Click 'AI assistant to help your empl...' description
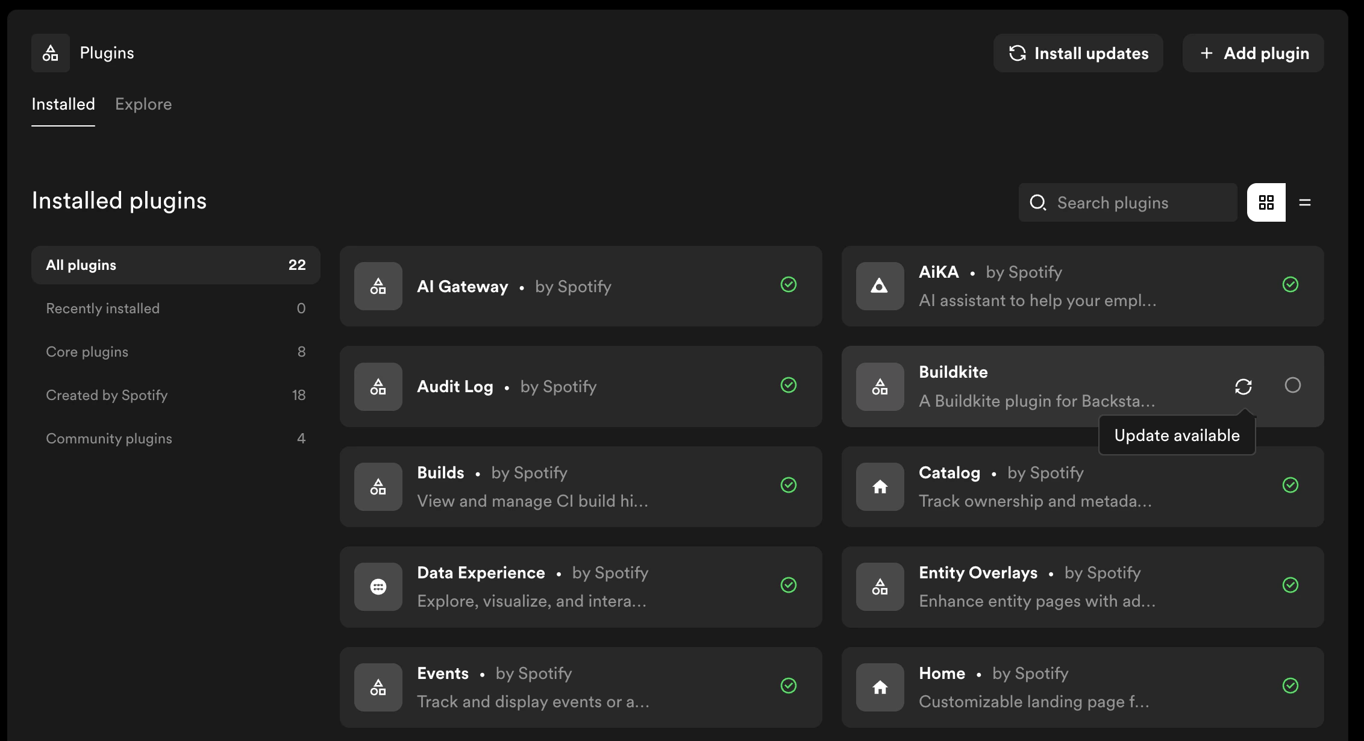 (x=1037, y=301)
